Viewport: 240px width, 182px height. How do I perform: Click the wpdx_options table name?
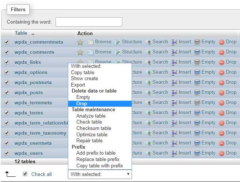(31, 73)
